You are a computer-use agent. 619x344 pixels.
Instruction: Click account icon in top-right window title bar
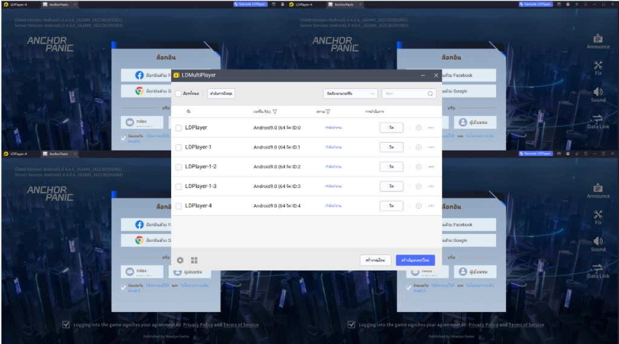[568, 4]
